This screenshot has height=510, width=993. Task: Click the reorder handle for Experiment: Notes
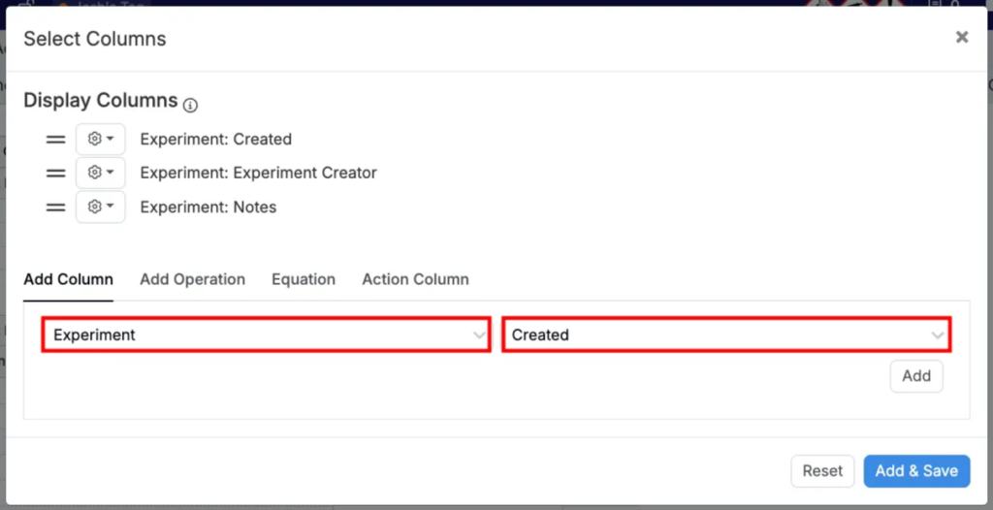tap(56, 207)
